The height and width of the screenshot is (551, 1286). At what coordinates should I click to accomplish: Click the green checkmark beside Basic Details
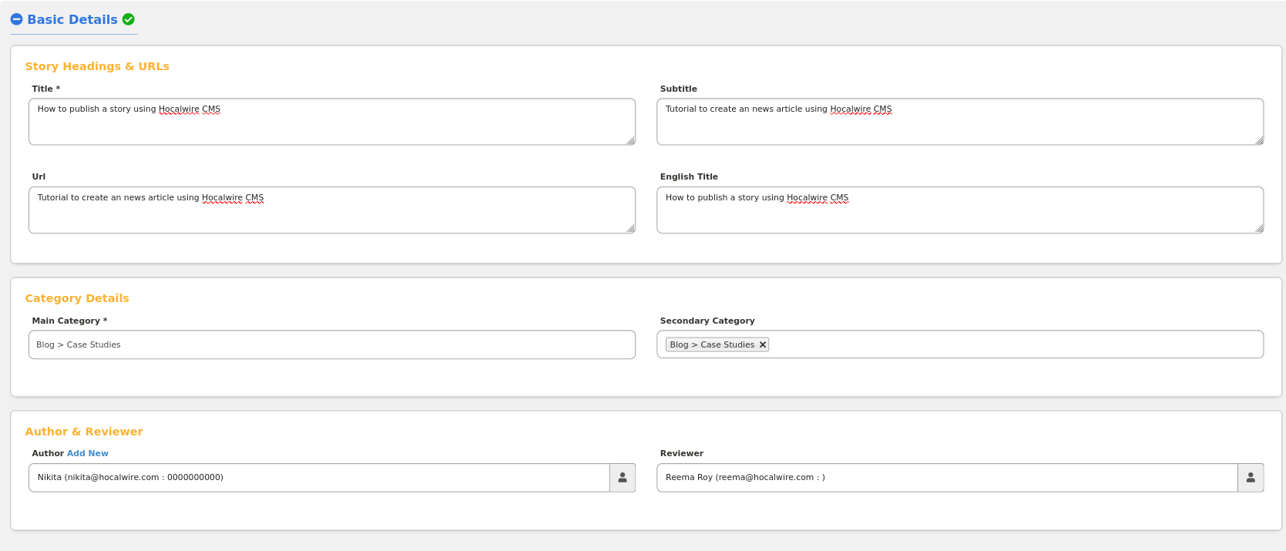[129, 19]
